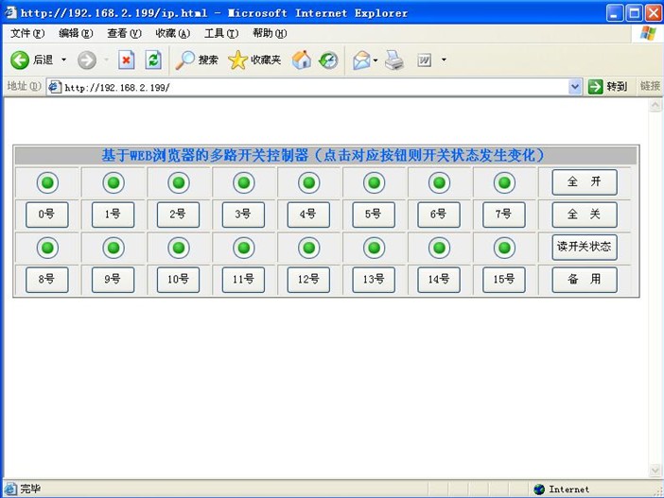Open the Search (搜索) toolbar icon
The image size is (664, 498).
186,60
